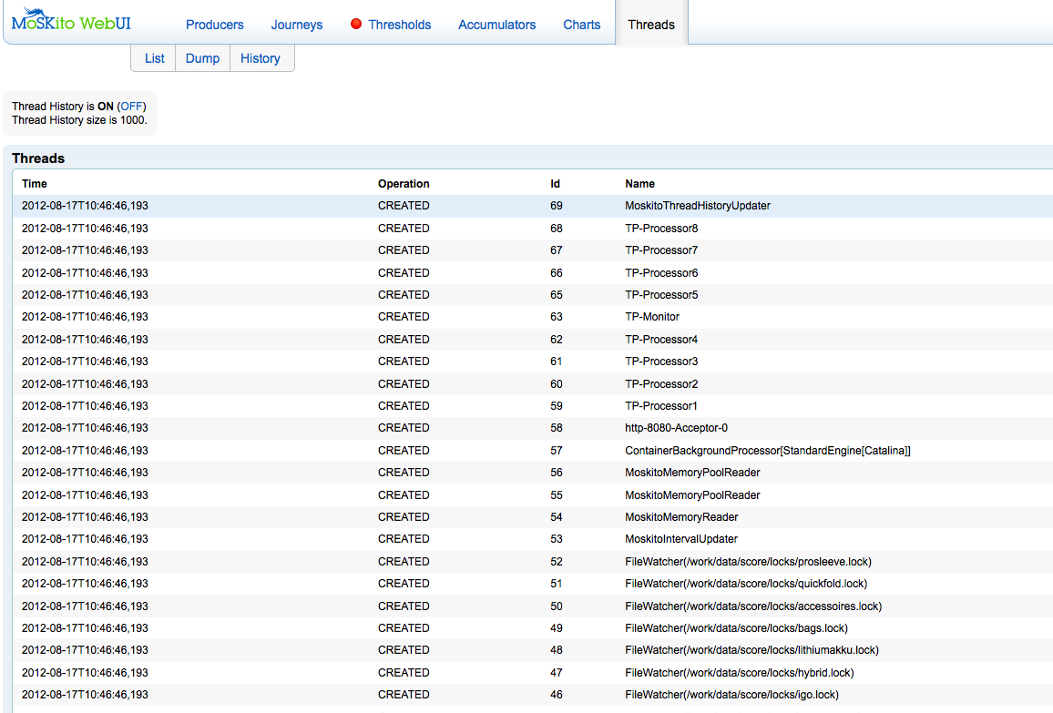Screen dimensions: 1053x713
Task: Select the TP-Processor4 thread name
Action: point(661,340)
